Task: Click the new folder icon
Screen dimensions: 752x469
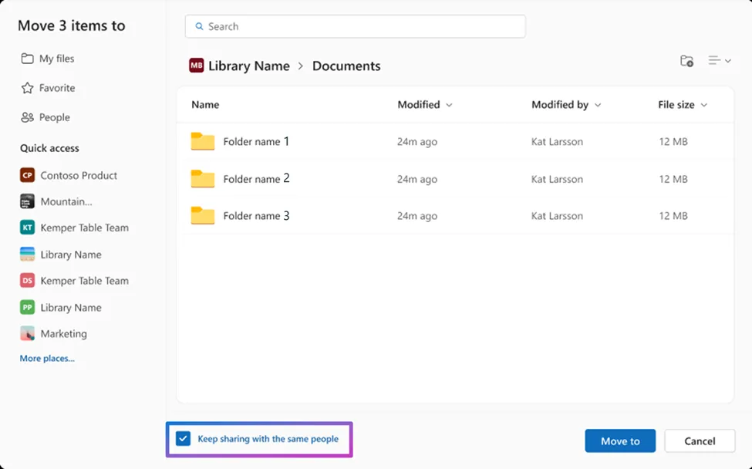Action: pos(686,61)
